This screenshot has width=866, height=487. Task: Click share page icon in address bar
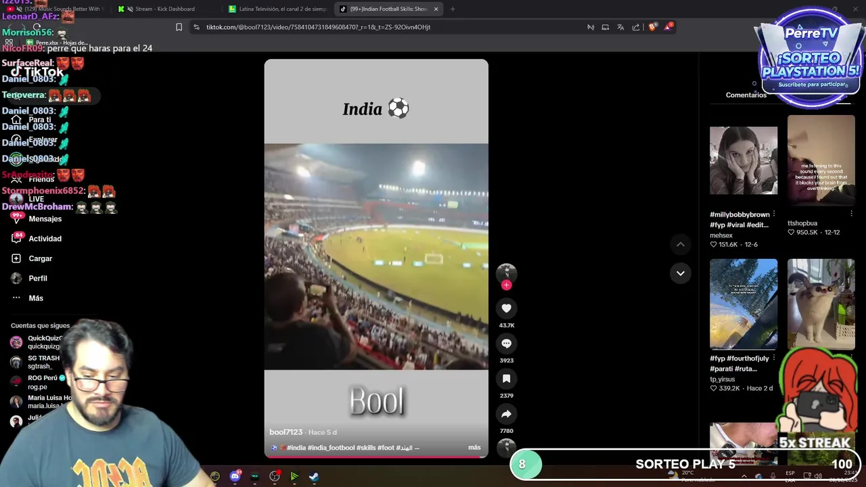[x=636, y=27]
